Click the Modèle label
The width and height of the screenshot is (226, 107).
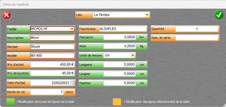click(x=12, y=56)
